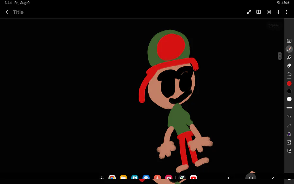This screenshot has width=294, height=184.
Task: Add a new page with the plus icon
Action: (278, 12)
